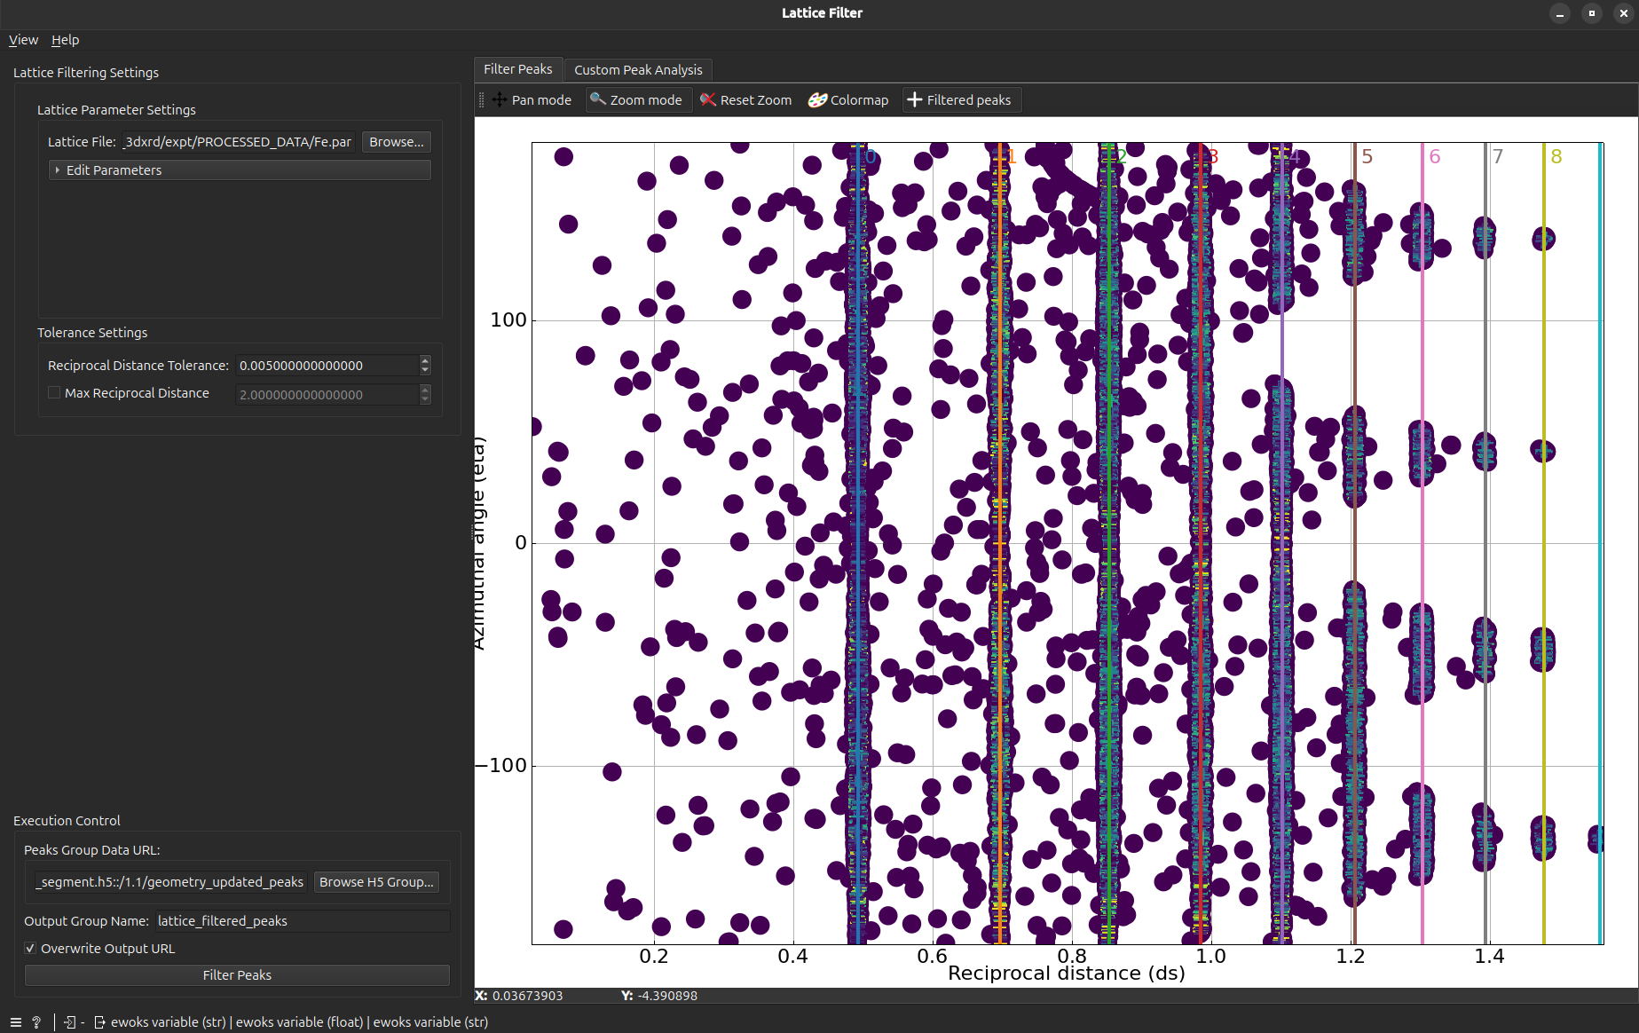Expand the Edit Parameters section

click(x=240, y=170)
